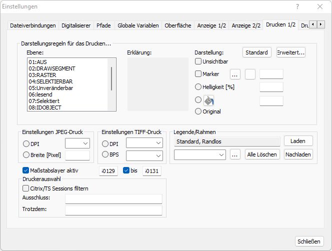Switch to the Oberfläche tab

[x=178, y=25]
